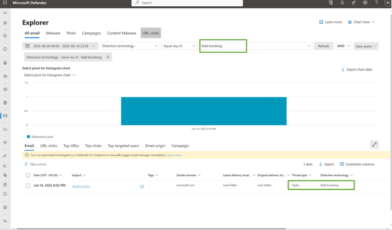
Task: Open the guided tours icon beside the bell
Action: tap(331, 2)
